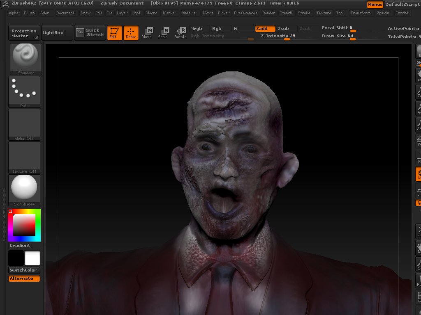Enable Zsub mode
421x315 pixels.
click(x=283, y=29)
